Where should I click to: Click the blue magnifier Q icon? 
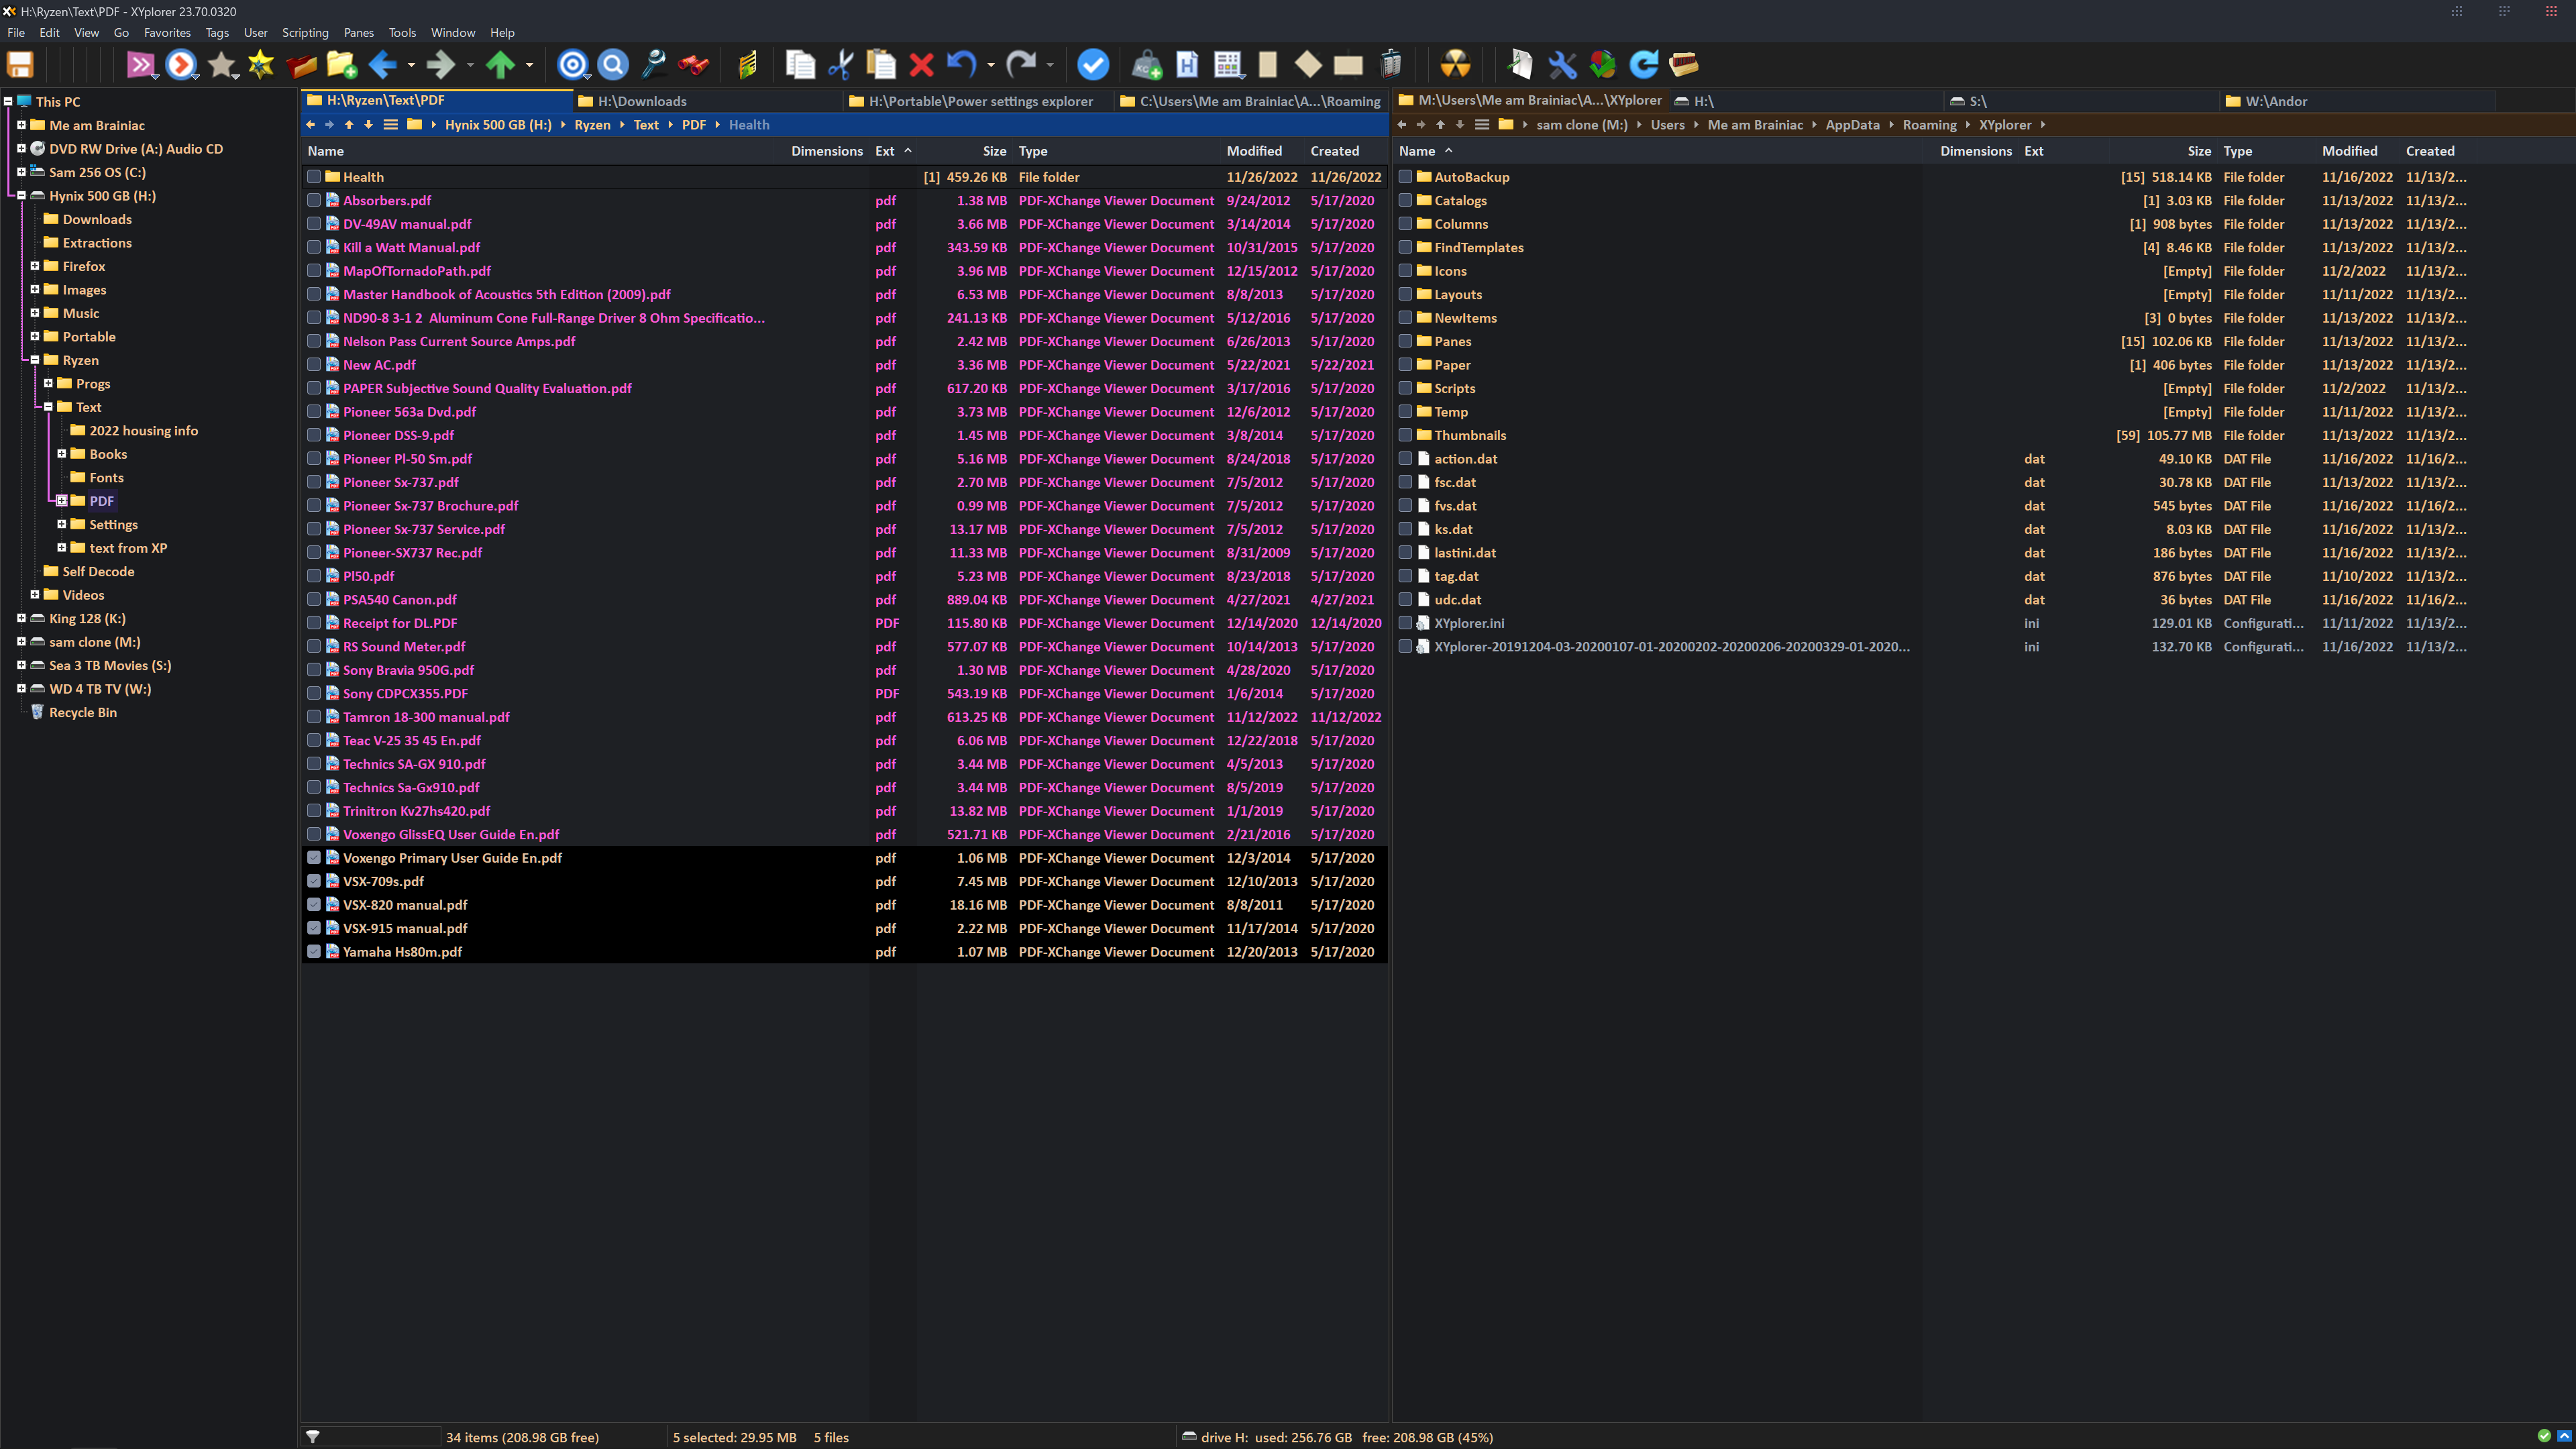(613, 65)
